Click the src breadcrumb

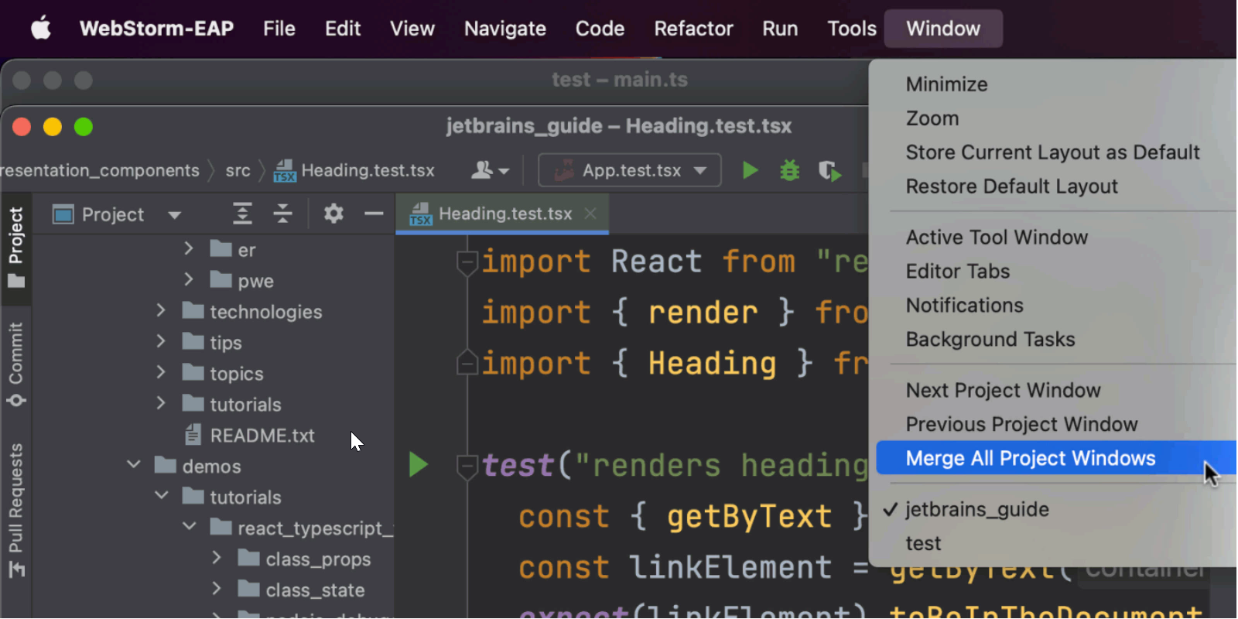tap(238, 171)
